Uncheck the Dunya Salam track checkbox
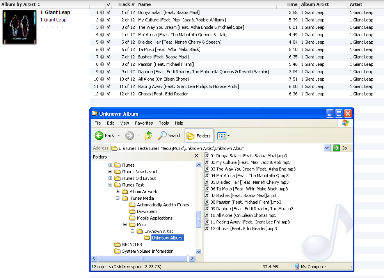The image size is (384, 278). 108,12
